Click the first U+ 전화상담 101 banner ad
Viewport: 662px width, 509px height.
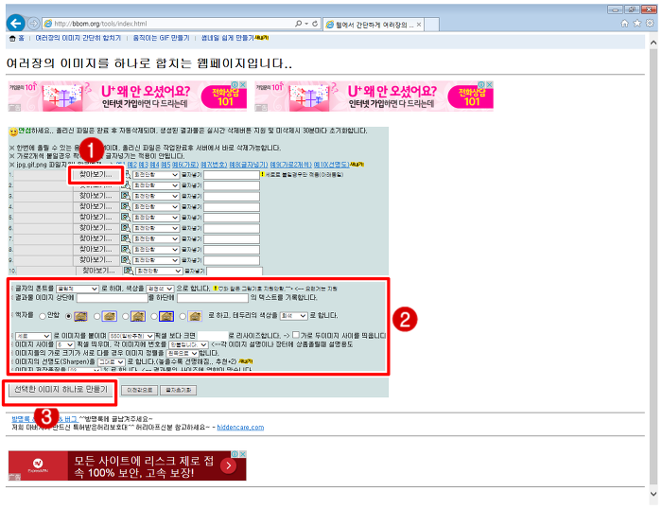pos(127,97)
